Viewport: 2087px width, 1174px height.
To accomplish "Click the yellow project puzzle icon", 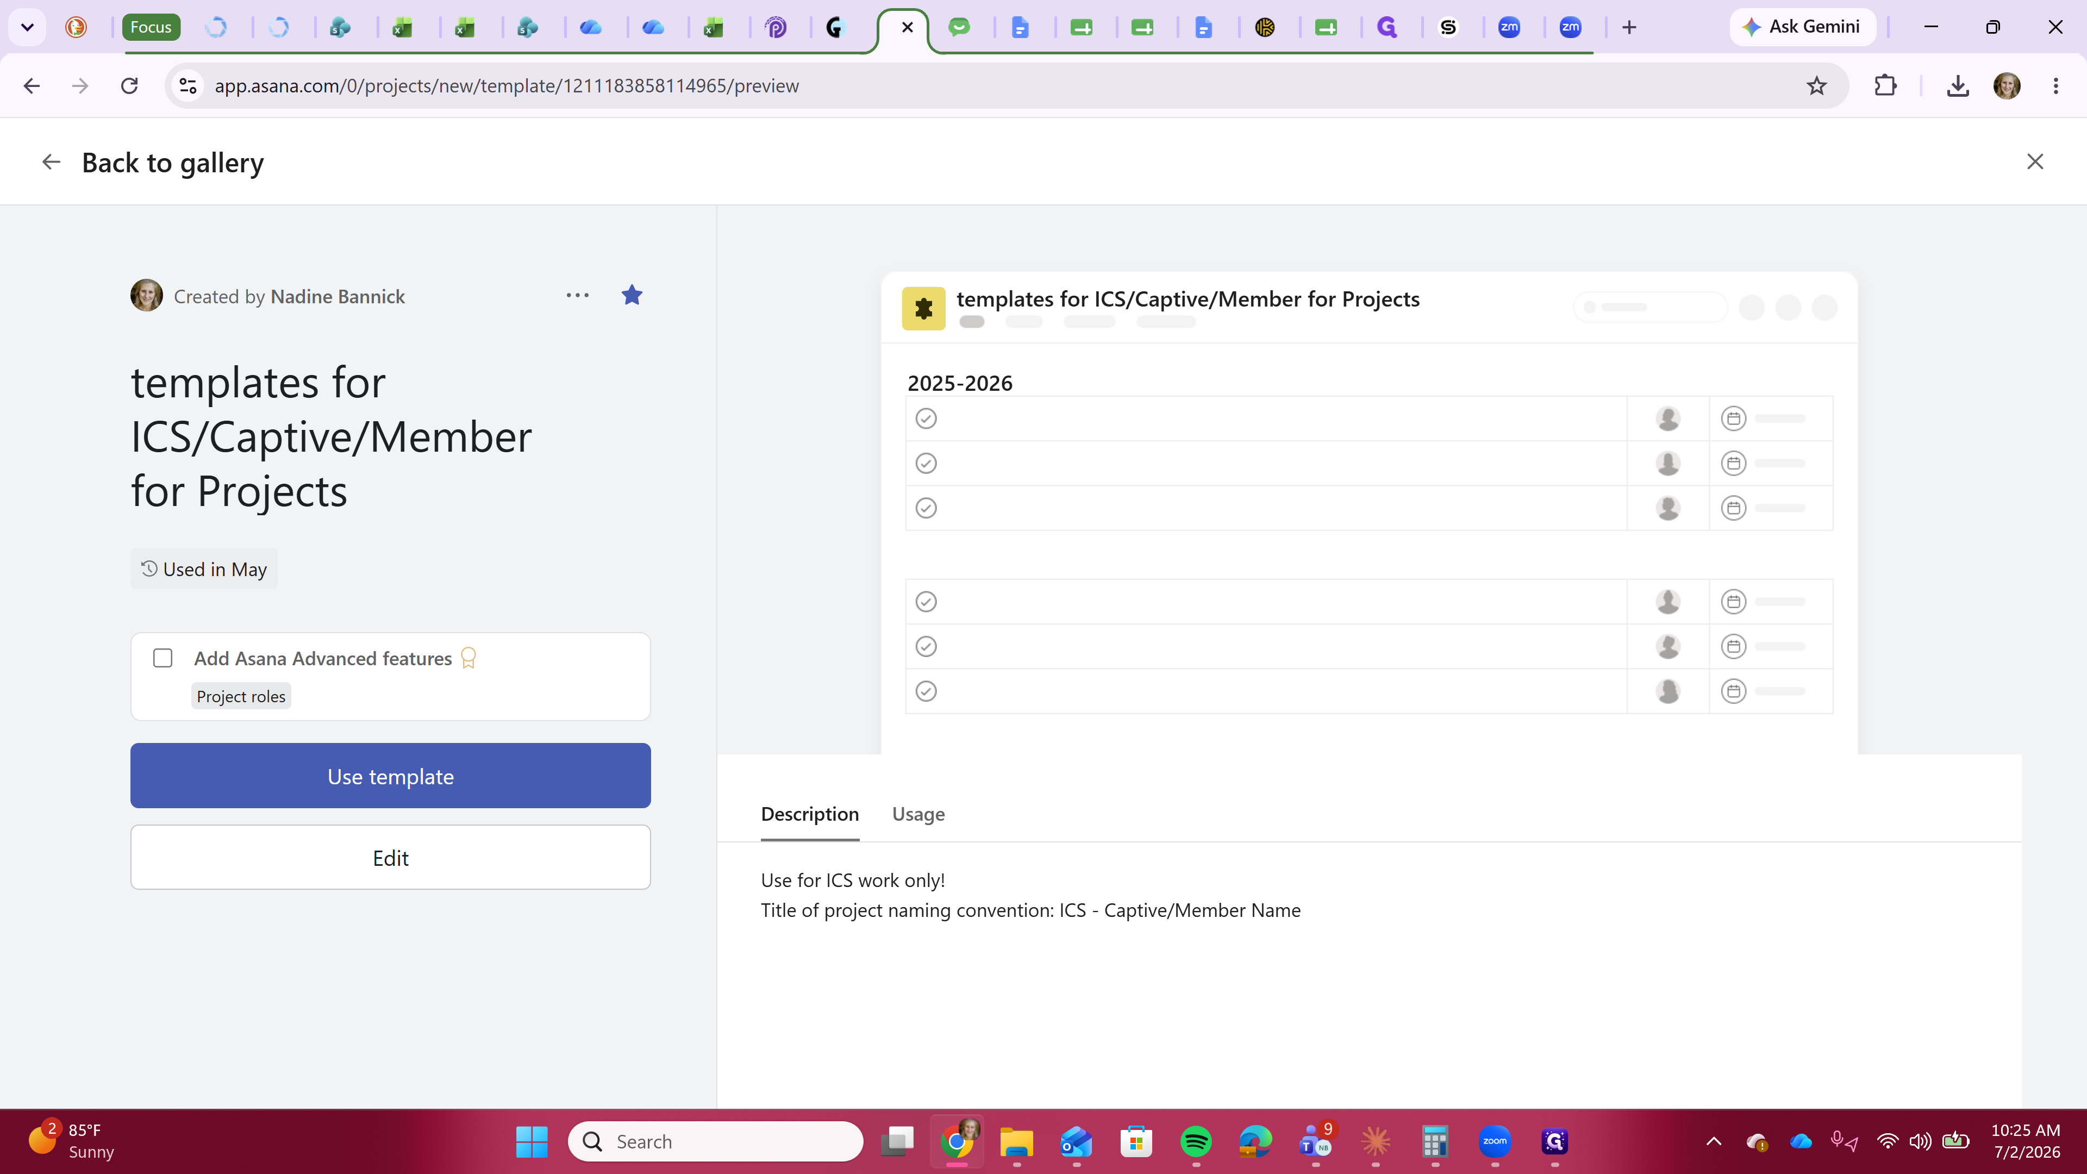I will [923, 308].
